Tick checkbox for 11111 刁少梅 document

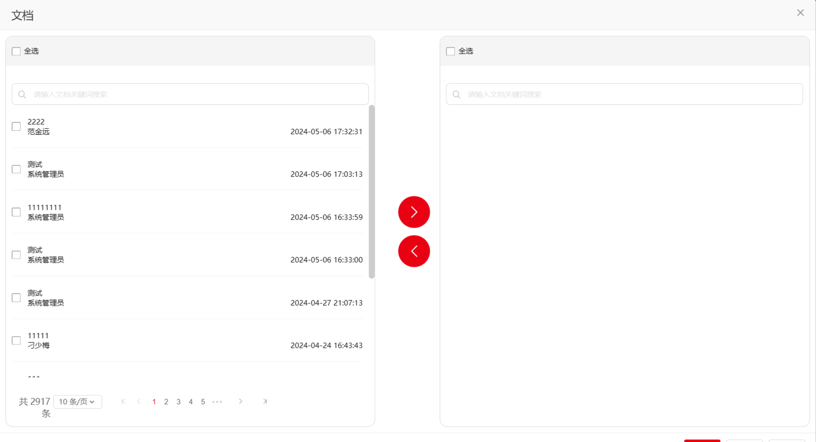point(16,340)
